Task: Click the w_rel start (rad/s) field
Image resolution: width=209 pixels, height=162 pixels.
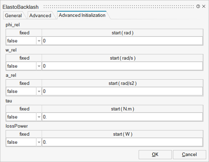Action: tap(123, 66)
